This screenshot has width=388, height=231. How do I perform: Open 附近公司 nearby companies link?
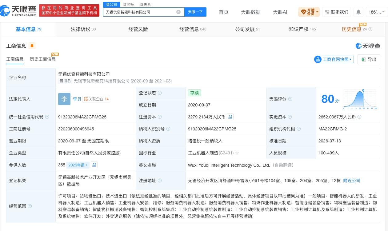pyautogui.click(x=352, y=181)
